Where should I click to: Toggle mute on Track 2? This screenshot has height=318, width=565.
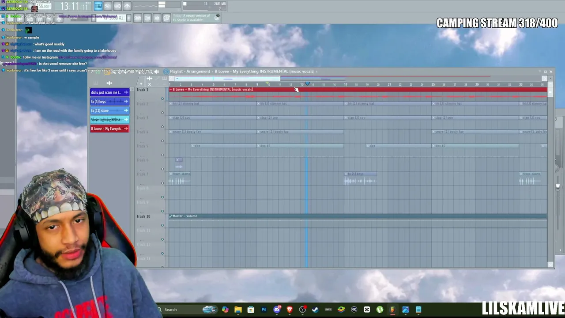point(162,113)
